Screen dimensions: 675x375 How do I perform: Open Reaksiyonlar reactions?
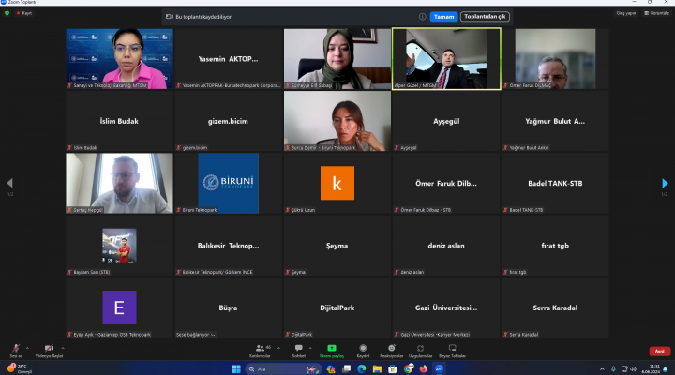click(x=391, y=351)
